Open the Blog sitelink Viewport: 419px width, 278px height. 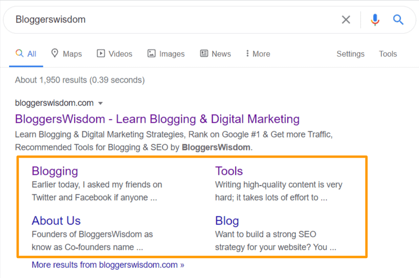click(x=227, y=221)
